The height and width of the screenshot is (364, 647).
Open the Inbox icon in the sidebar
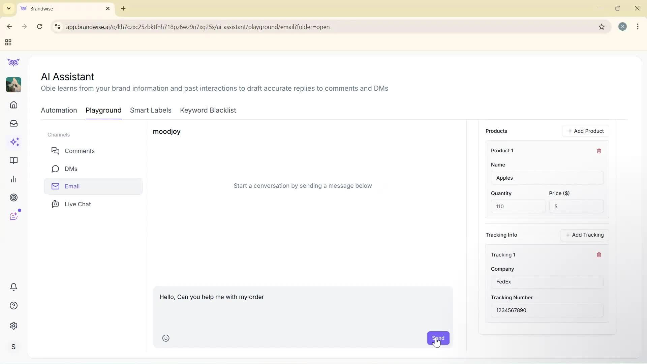(x=13, y=124)
